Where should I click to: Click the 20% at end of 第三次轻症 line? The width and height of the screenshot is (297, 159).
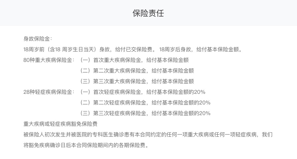pyautogui.click(x=205, y=113)
